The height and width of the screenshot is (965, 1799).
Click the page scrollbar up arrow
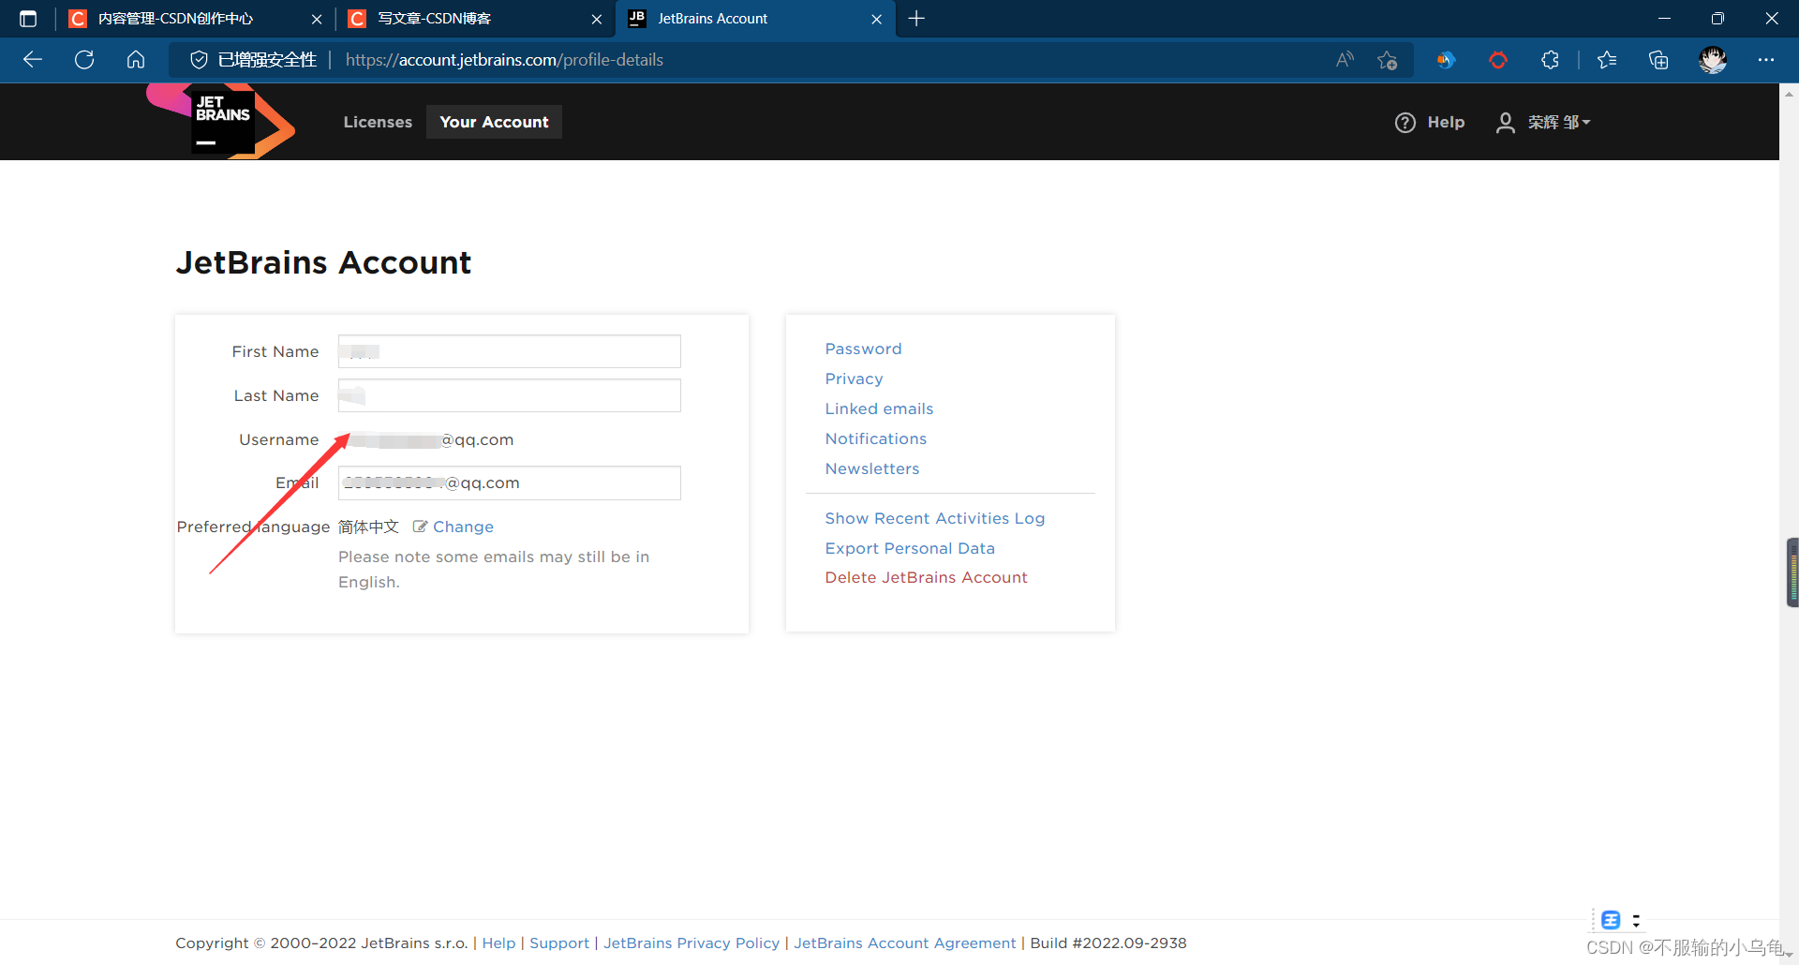pos(1789,93)
